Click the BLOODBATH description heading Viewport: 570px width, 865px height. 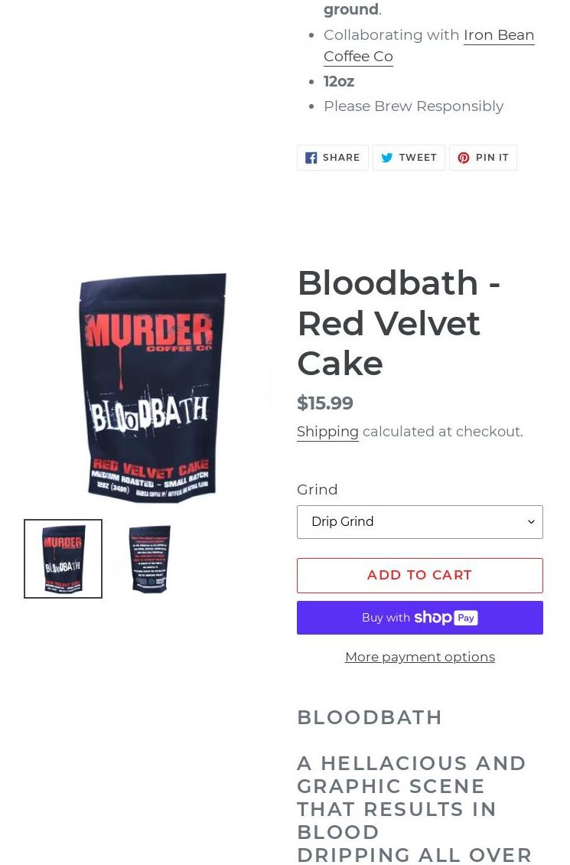370,718
